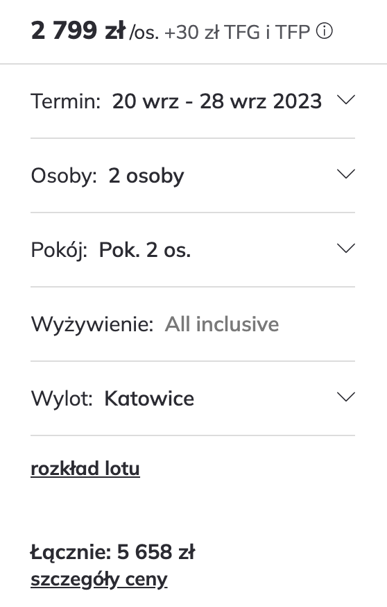Viewport: 387px width, 607px height.
Task: Open the szczegóły ceny link
Action: tap(99, 580)
